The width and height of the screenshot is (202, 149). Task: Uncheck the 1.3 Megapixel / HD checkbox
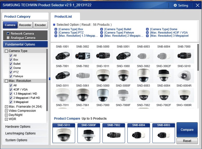11,94
